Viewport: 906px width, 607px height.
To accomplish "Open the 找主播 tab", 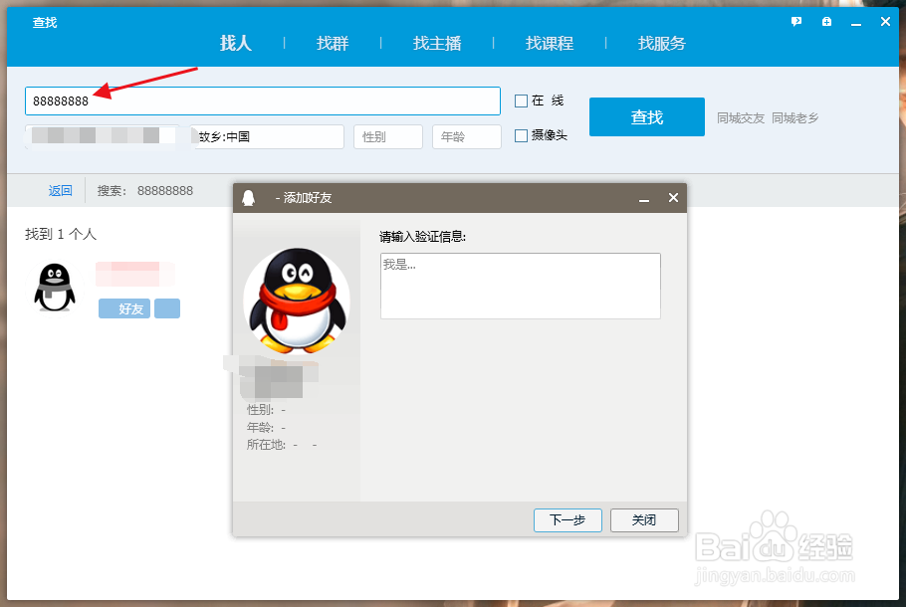I will click(437, 44).
